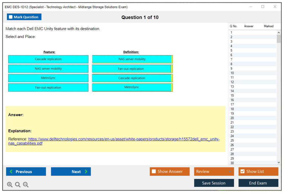End the exam with End Exam button
The width and height of the screenshot is (285, 194).
(258, 183)
